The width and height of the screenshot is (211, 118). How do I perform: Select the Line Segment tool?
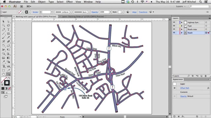[3, 33]
